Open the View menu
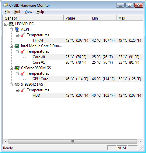The height and width of the screenshot is (153, 146). 28,12
